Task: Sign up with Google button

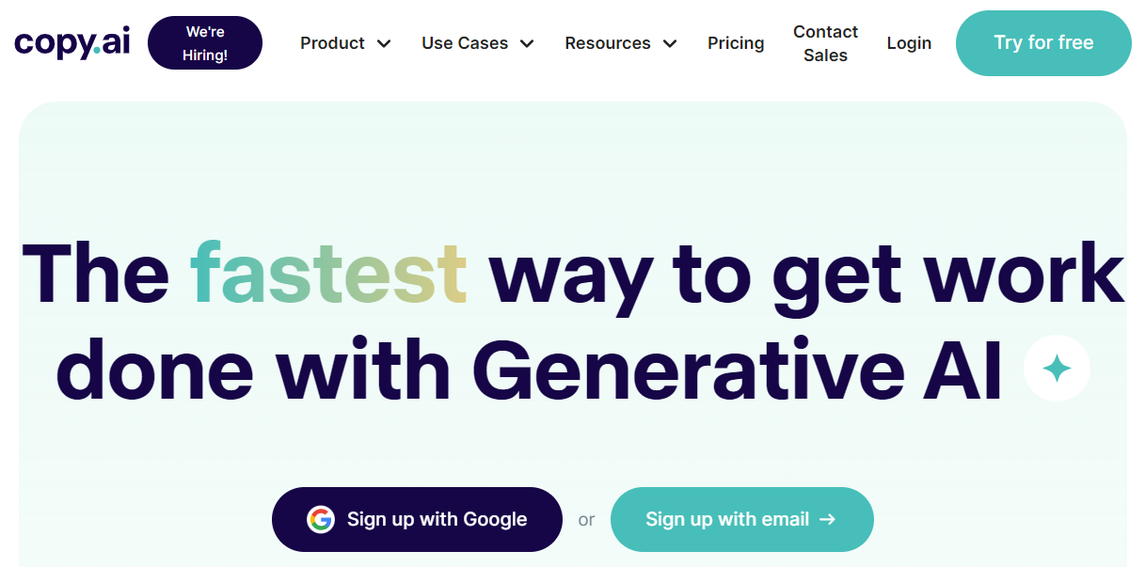Action: (x=417, y=519)
